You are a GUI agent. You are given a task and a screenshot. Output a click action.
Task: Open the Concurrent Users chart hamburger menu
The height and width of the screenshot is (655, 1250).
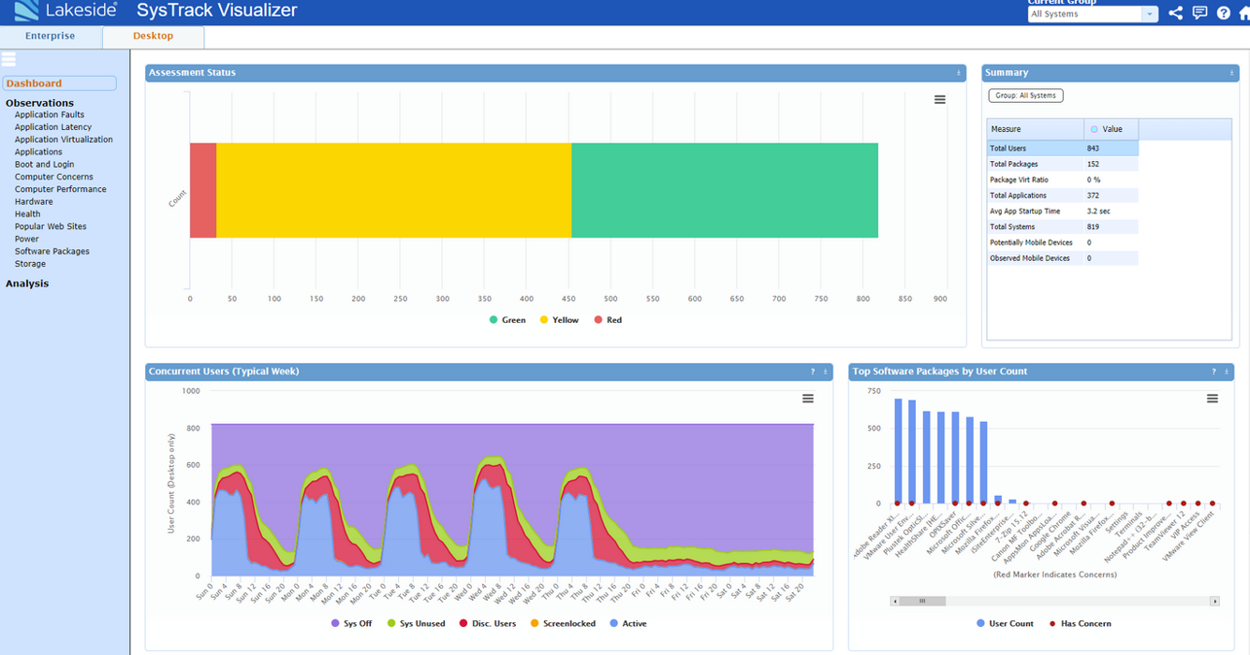[808, 399]
